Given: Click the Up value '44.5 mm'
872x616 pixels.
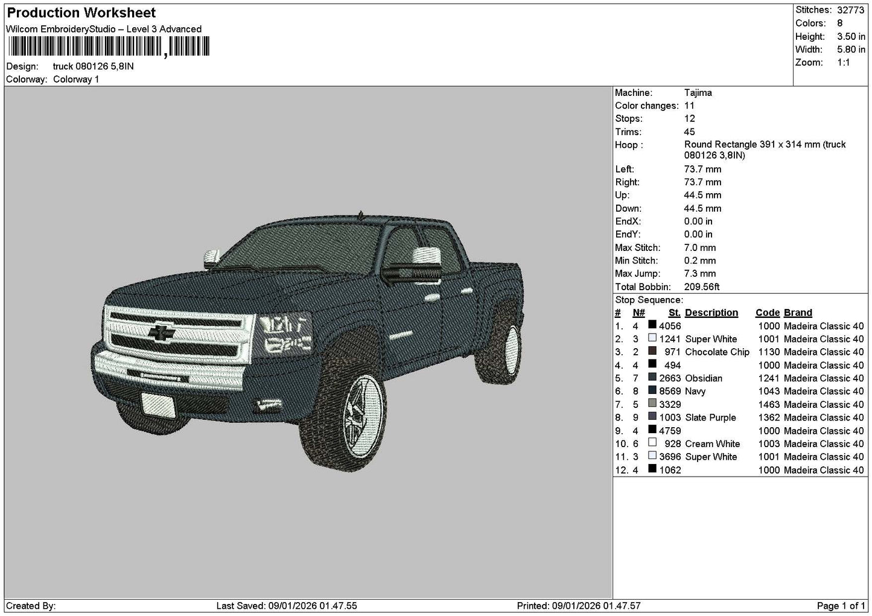Looking at the screenshot, I should [703, 195].
